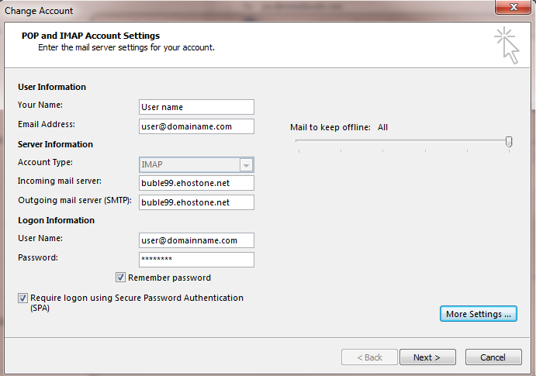Click the Remember password label text

click(169, 278)
